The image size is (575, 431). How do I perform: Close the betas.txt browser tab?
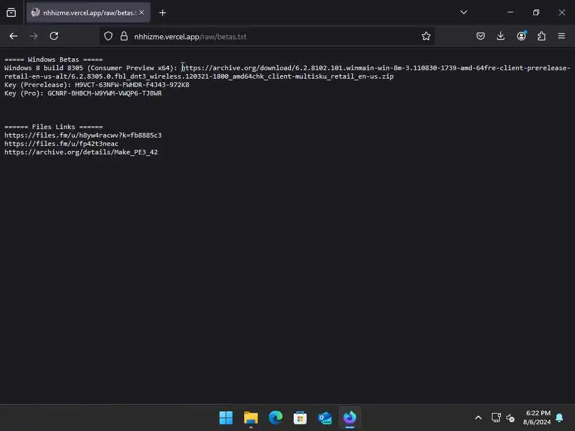click(142, 12)
